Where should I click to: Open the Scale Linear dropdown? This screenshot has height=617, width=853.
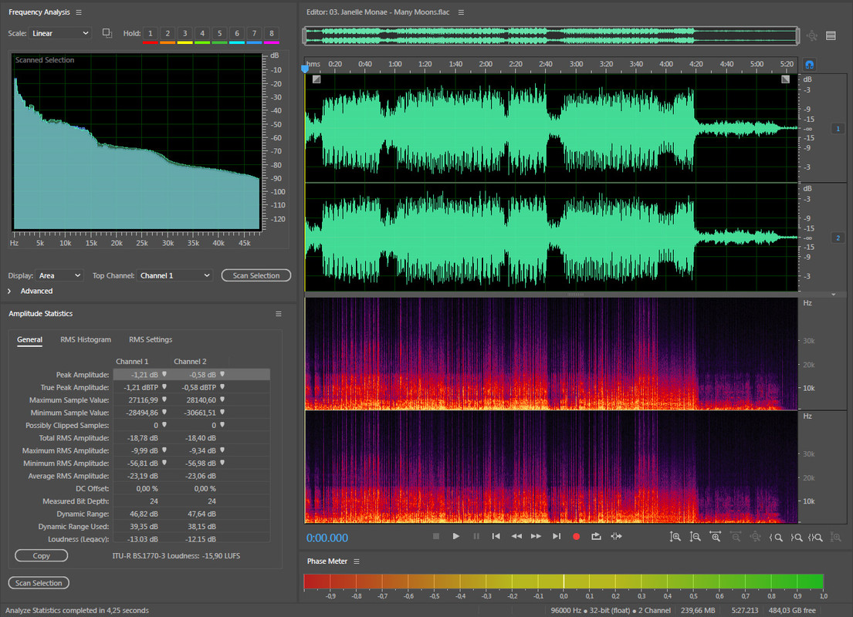pos(60,33)
